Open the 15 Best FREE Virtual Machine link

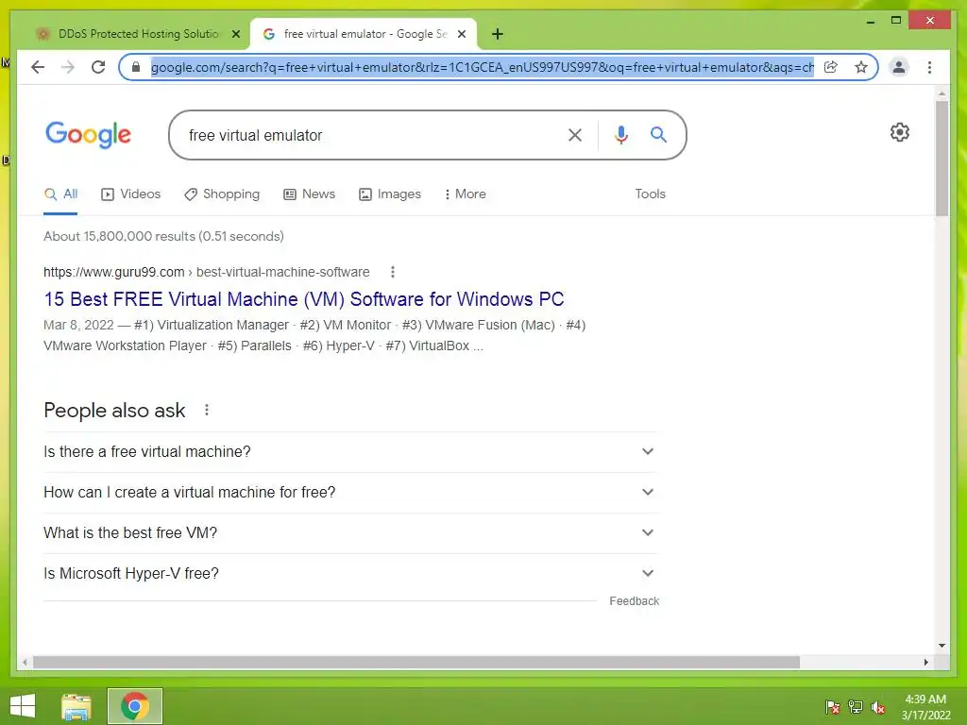click(x=304, y=299)
